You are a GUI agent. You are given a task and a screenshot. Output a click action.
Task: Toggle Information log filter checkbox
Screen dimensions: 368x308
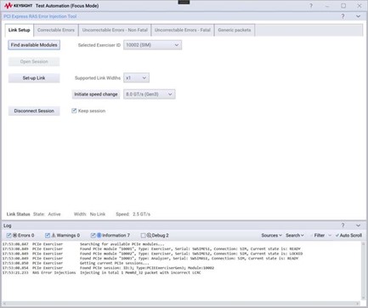(x=93, y=236)
